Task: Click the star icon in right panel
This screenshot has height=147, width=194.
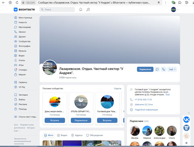Action: tap(186, 136)
